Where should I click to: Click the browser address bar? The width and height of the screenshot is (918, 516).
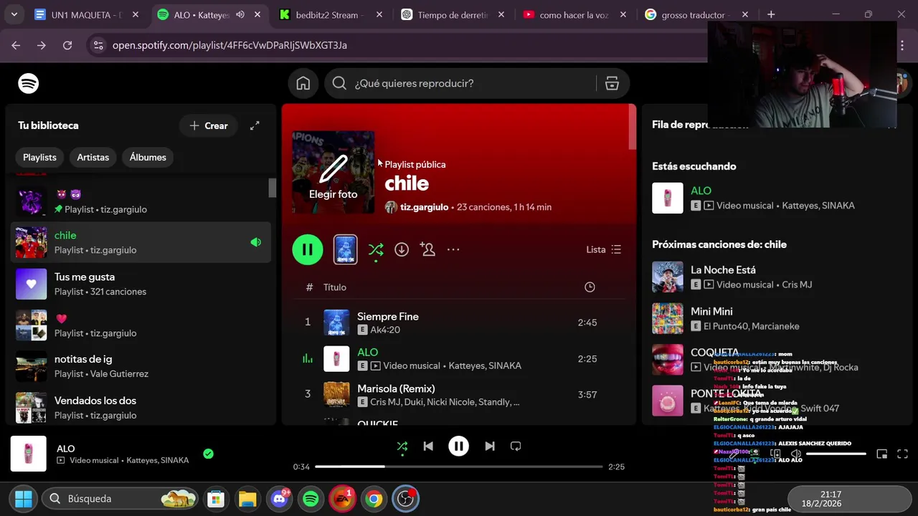[x=402, y=45]
